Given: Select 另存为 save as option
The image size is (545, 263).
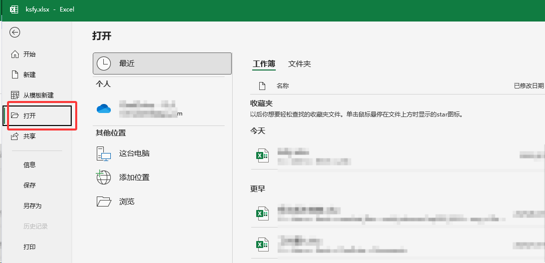Looking at the screenshot, I should click(32, 206).
